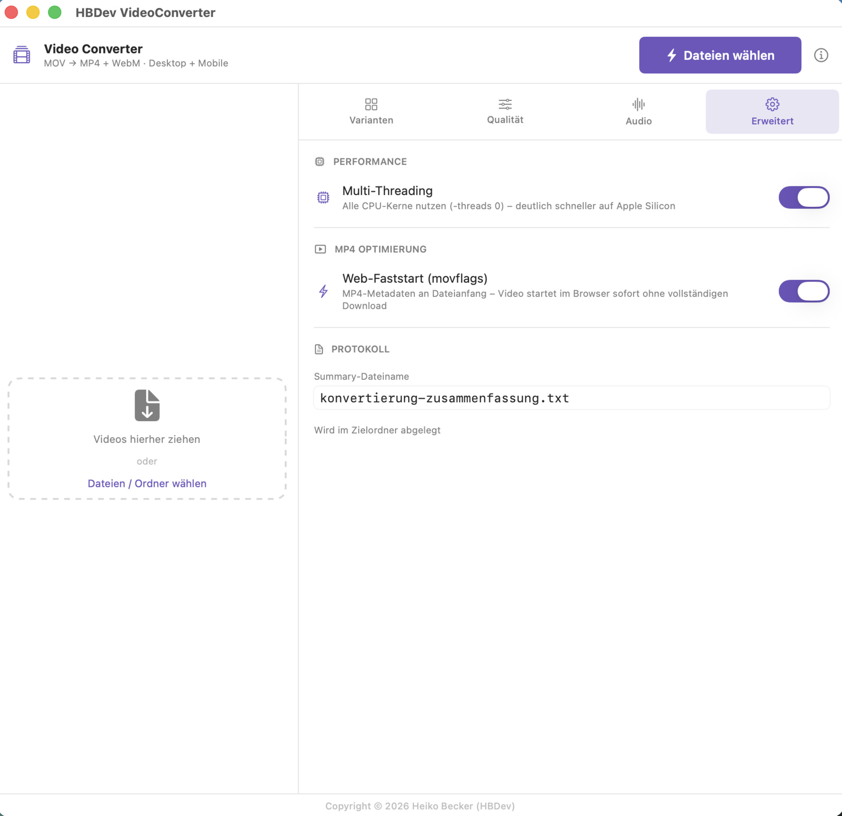Switch to the Qualität tab
The image size is (842, 816).
[505, 112]
